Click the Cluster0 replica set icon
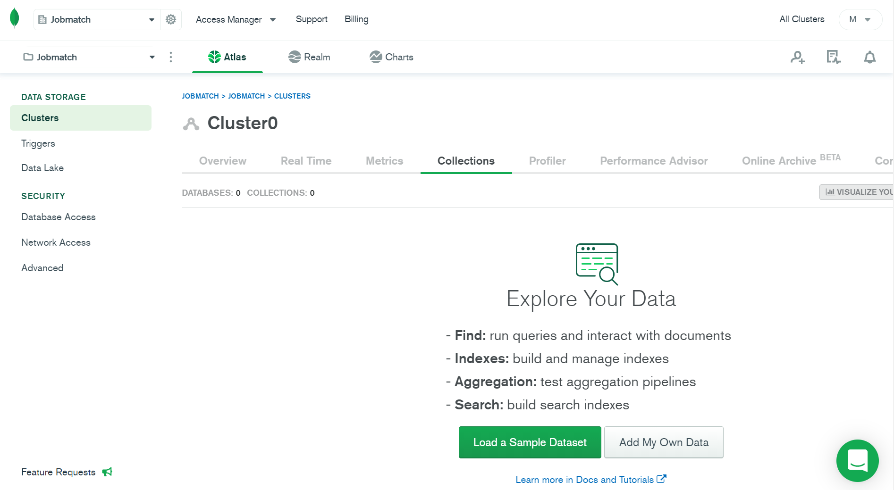The width and height of the screenshot is (894, 490). 191,124
